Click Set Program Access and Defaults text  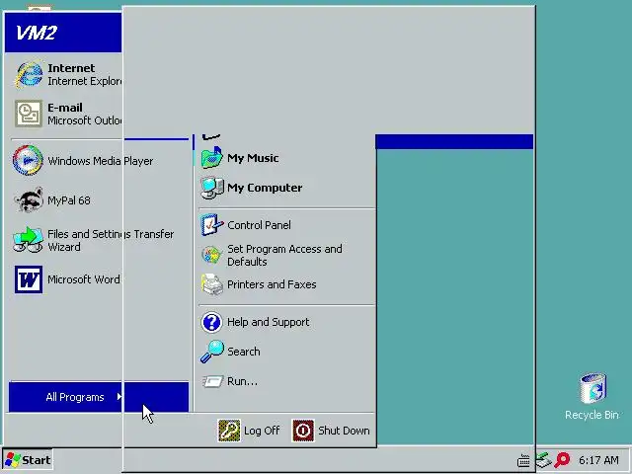(x=284, y=255)
